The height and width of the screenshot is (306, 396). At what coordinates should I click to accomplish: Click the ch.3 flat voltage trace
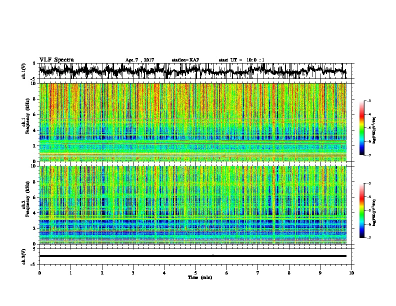[x=192, y=256]
